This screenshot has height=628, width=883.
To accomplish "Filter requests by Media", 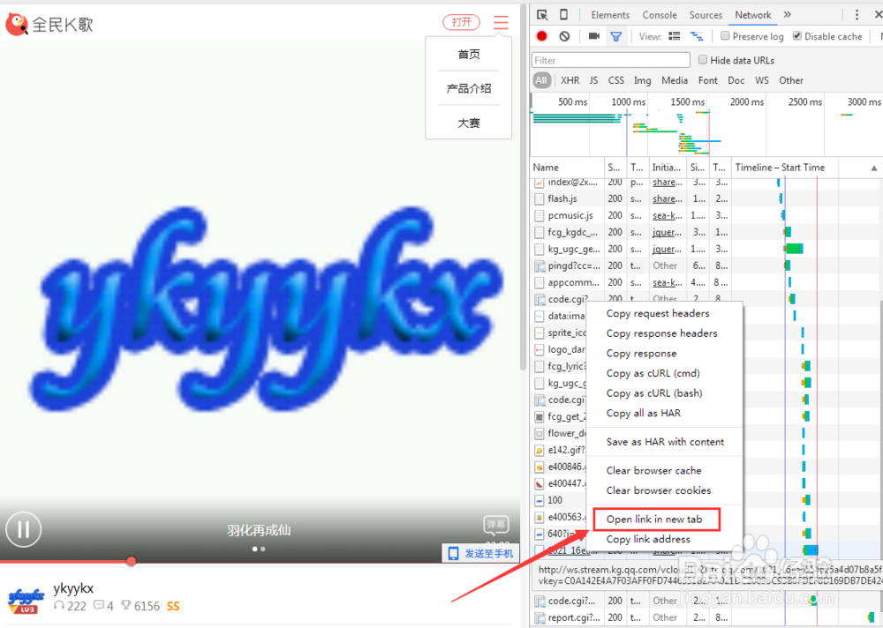I will tap(675, 80).
